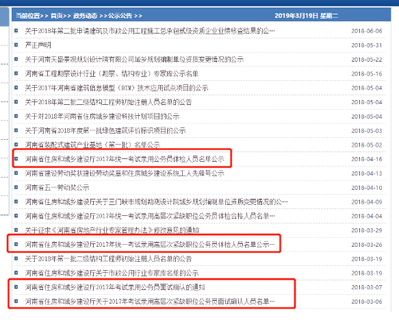Click bullet icon beside 关于征求《河南省房地产行业专家管理办法》 notice

click(x=16, y=230)
